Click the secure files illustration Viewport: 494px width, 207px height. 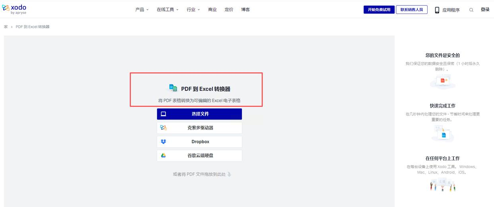[x=443, y=81]
